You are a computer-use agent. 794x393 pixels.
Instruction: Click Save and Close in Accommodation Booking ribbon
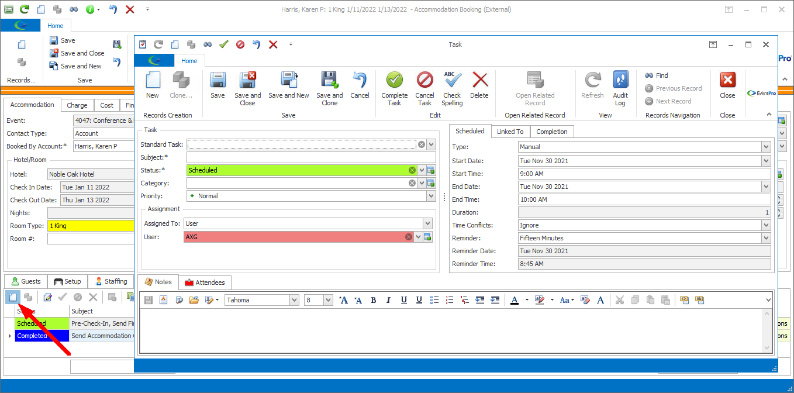[77, 53]
